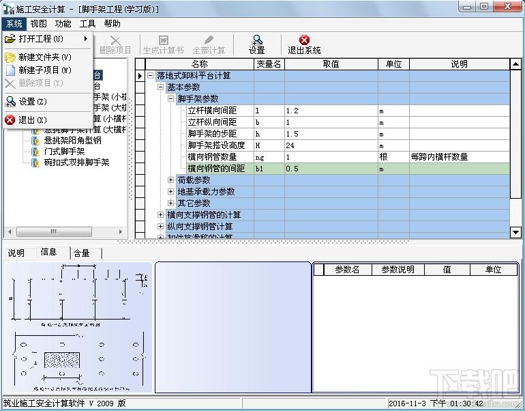Click the 名称 column header

200,64
